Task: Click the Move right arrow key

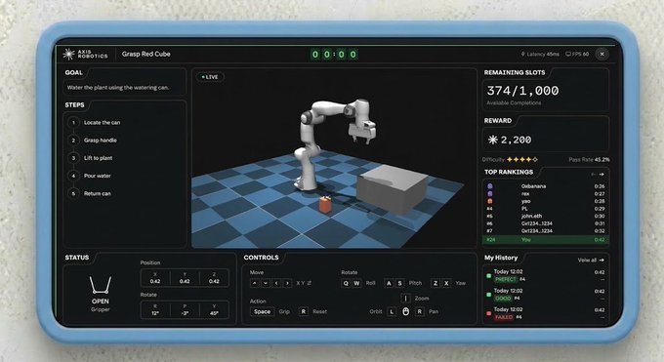Action: pos(287,283)
